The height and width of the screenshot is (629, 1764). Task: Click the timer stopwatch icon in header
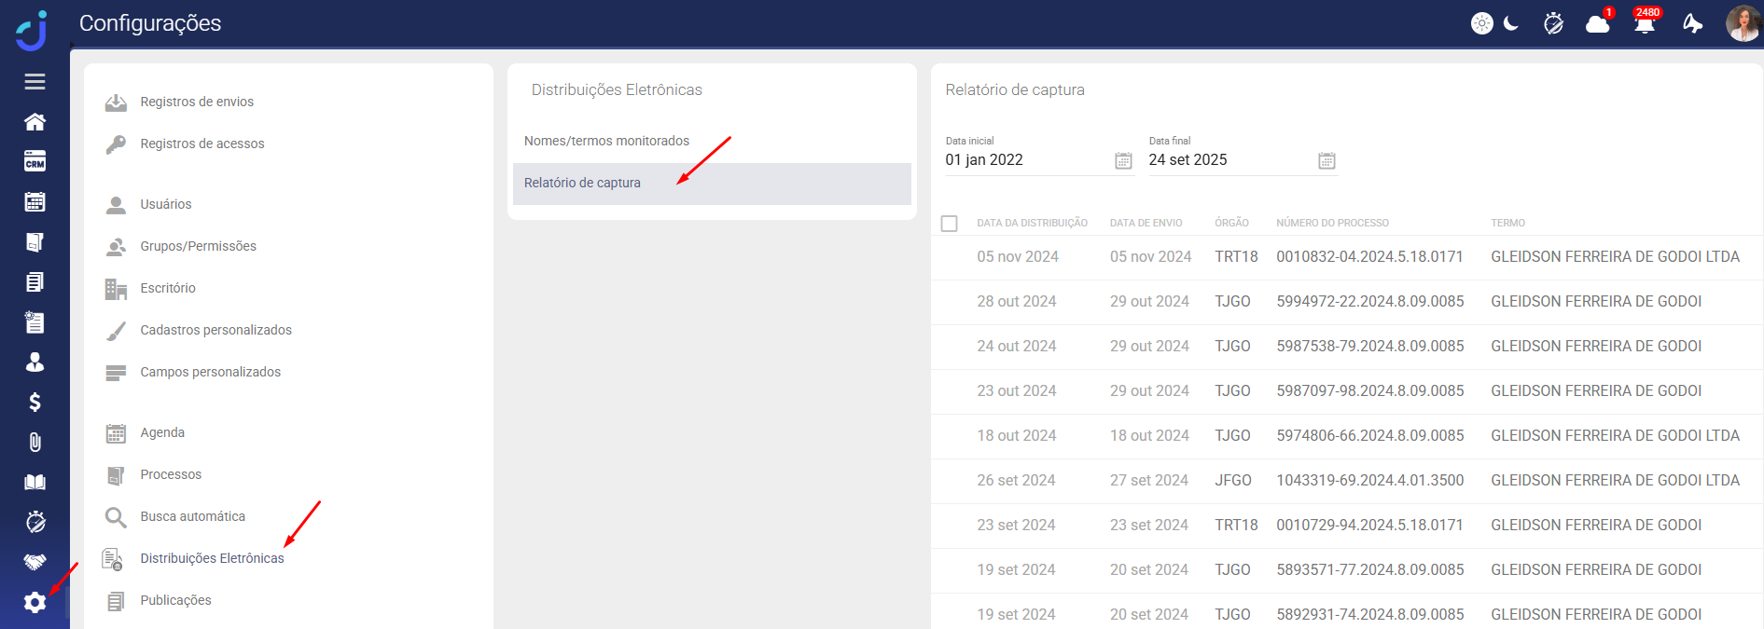(1553, 24)
